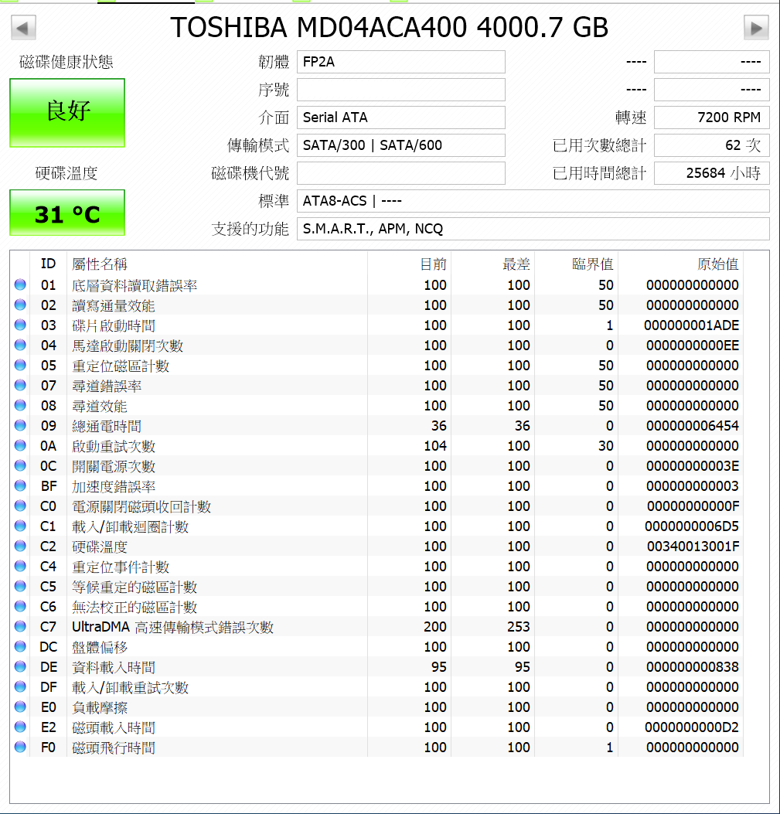
Task: Click the status icon for attribute 07
Action: coord(20,385)
